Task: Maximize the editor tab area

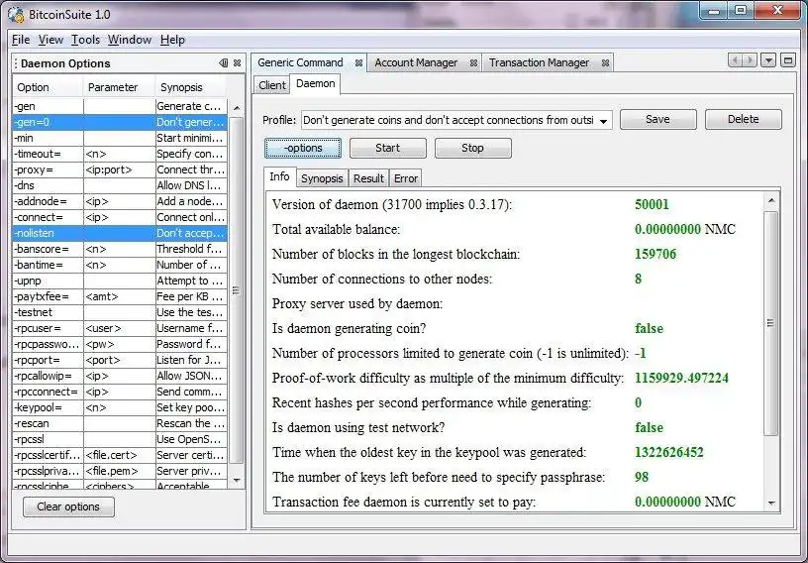Action: click(x=788, y=60)
